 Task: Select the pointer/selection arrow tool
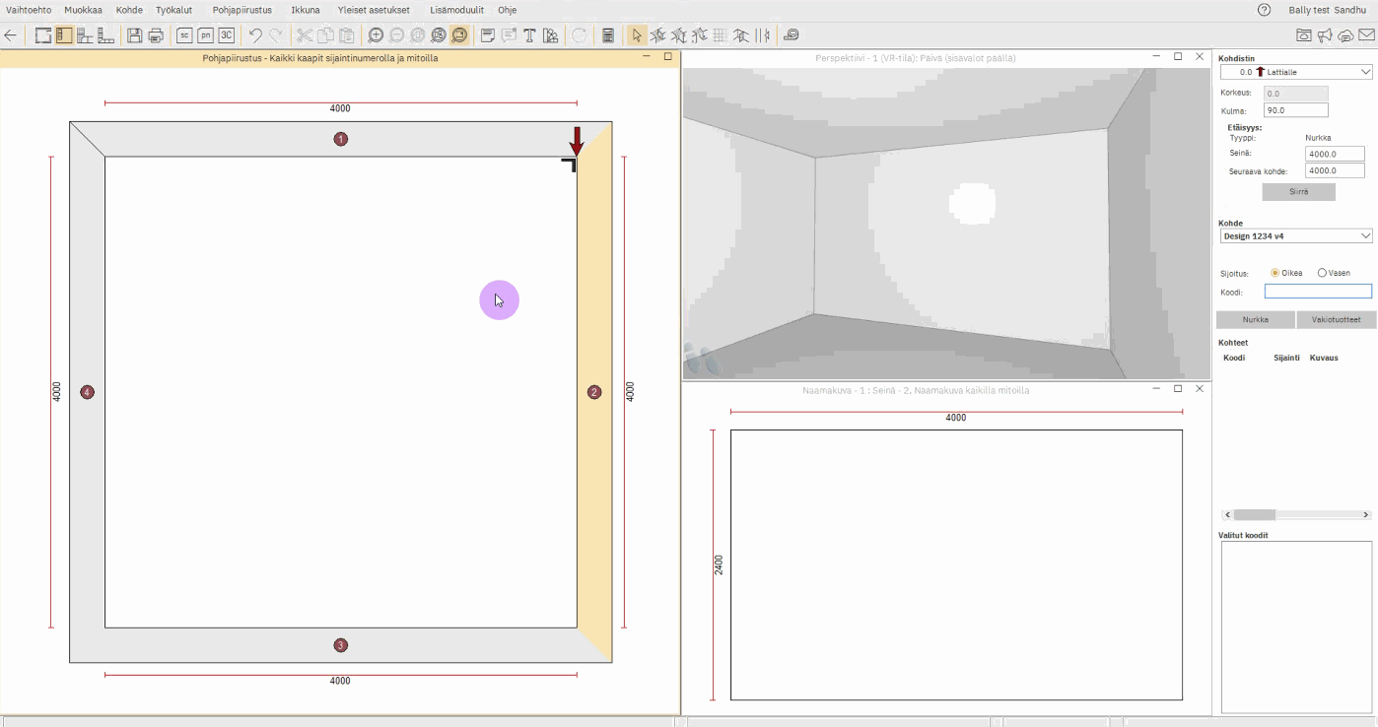coord(637,35)
